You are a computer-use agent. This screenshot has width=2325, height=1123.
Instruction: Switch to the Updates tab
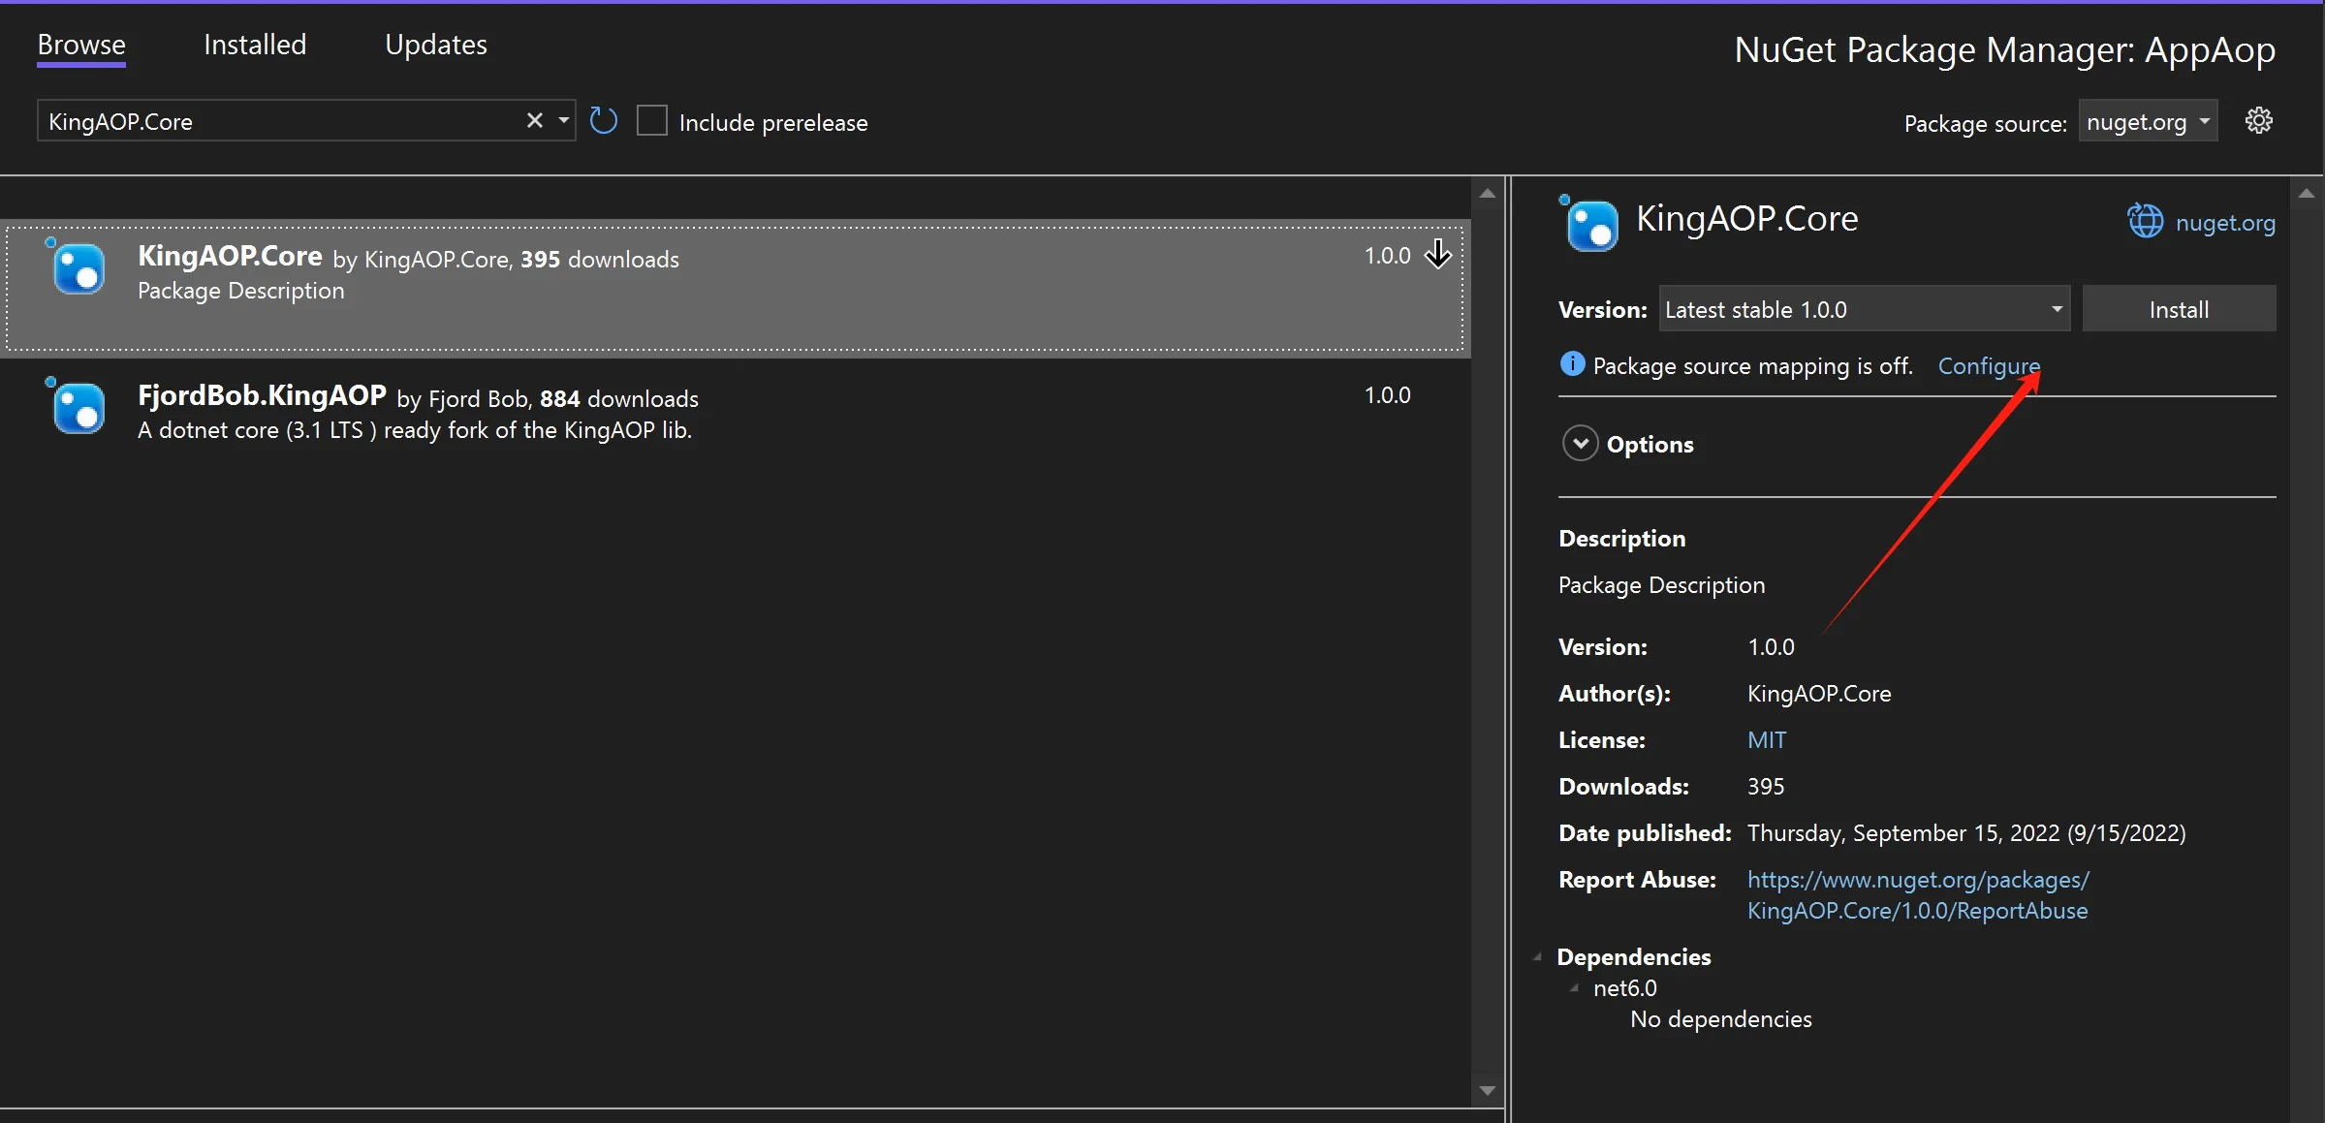[x=436, y=45]
